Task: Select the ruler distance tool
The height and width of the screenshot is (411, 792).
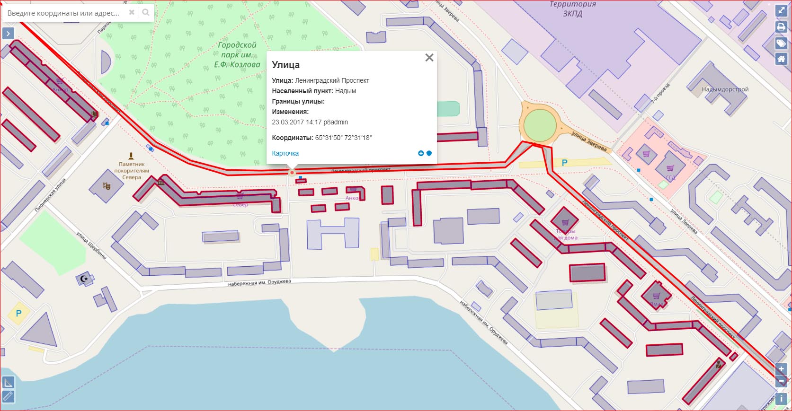Action: coord(9,396)
